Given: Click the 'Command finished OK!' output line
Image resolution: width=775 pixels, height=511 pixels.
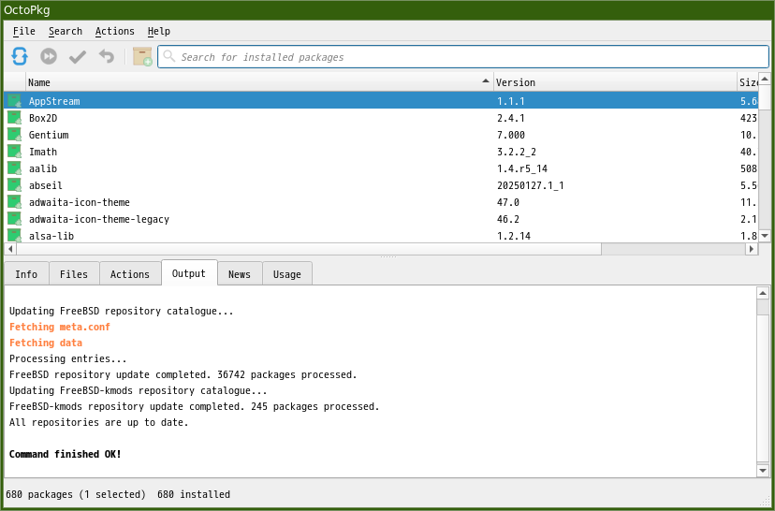Looking at the screenshot, I should [x=66, y=454].
